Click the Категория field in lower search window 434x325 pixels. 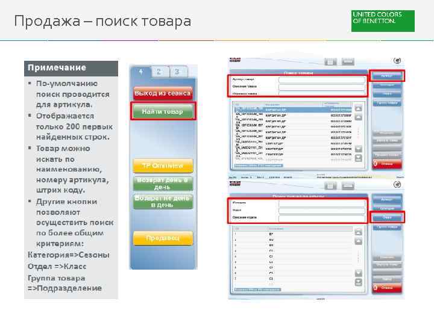click(x=322, y=203)
